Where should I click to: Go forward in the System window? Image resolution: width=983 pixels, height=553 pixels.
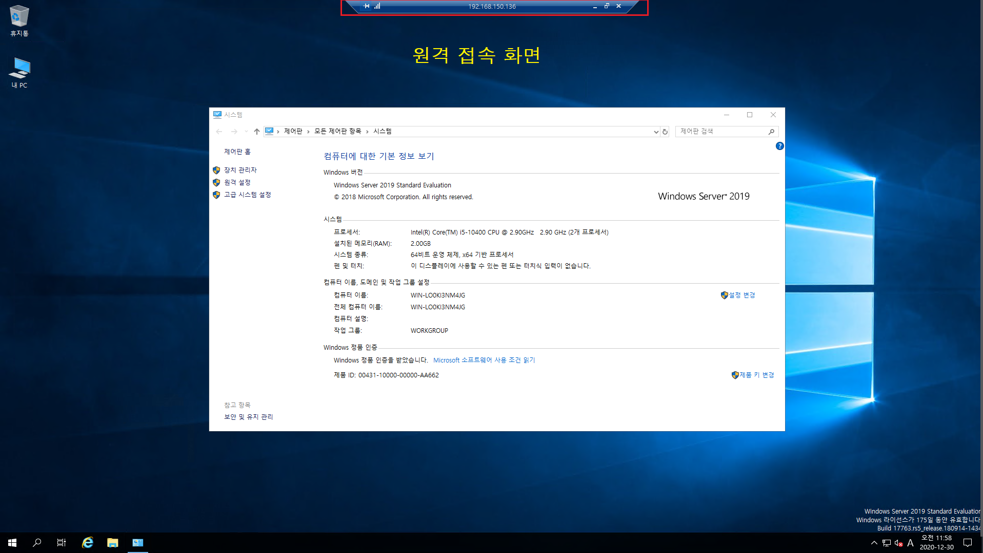(234, 132)
